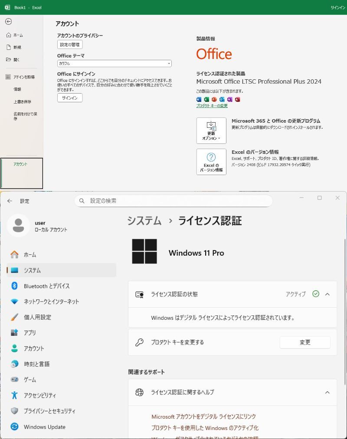The height and width of the screenshot is (439, 347).
Task: Select 開く in Excel backstage menu
Action: click(16, 59)
